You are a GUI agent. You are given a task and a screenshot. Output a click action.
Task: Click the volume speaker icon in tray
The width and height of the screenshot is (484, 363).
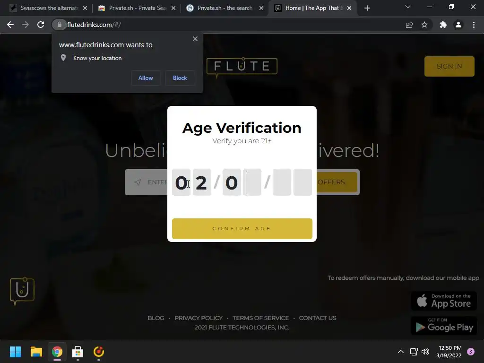[x=425, y=352]
